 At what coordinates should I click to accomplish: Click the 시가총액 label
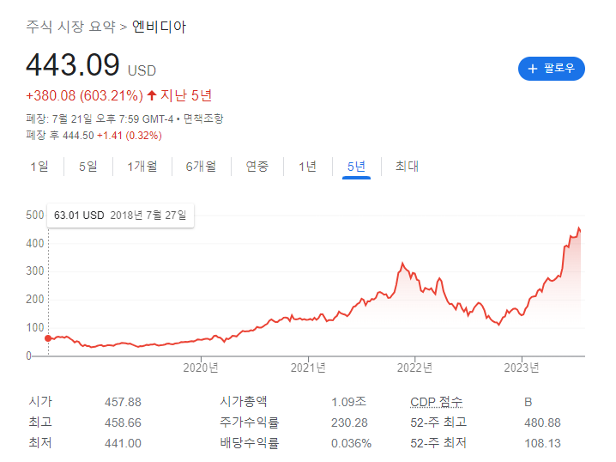point(244,401)
